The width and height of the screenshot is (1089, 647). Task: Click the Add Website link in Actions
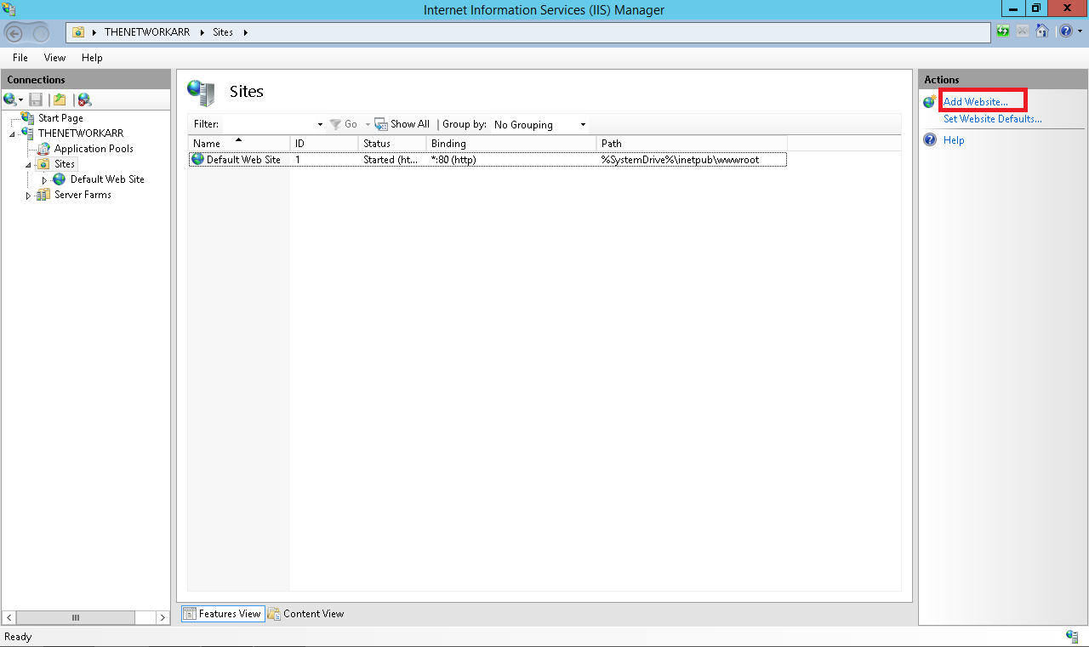pos(976,102)
